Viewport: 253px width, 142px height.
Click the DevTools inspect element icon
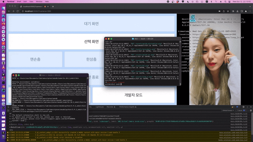[x=8, y=107]
